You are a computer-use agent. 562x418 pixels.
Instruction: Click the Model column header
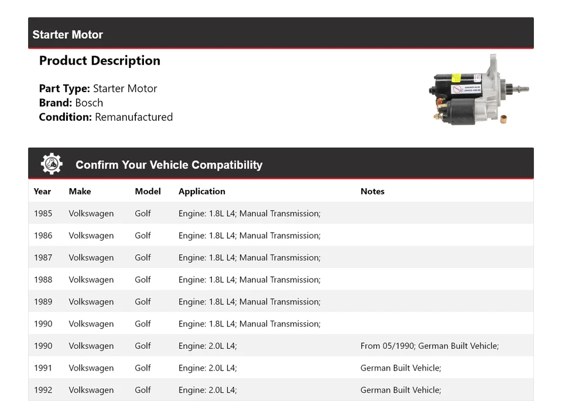(x=148, y=191)
